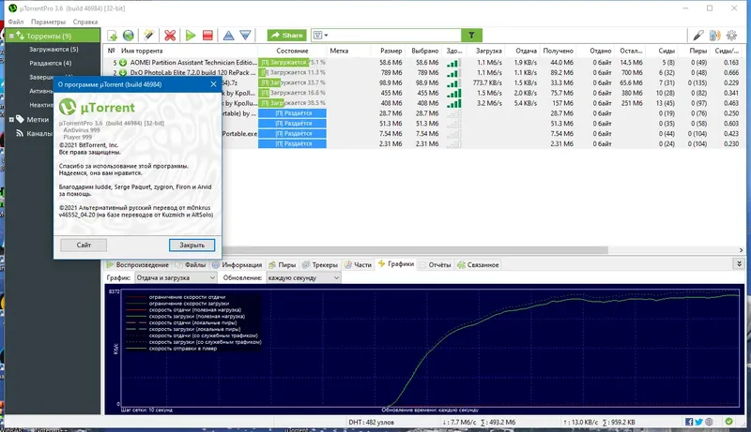Move torrent down the queue with blue arrow

point(245,36)
